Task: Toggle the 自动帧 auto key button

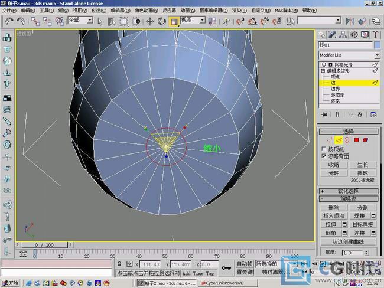Action: [x=245, y=264]
